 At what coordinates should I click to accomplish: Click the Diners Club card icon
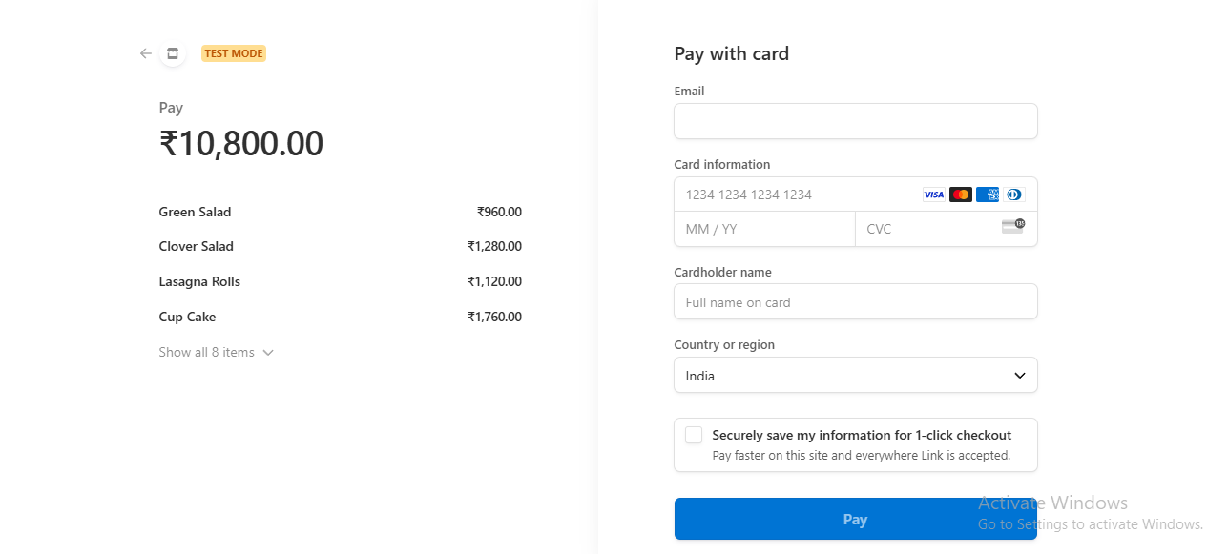(x=1013, y=194)
